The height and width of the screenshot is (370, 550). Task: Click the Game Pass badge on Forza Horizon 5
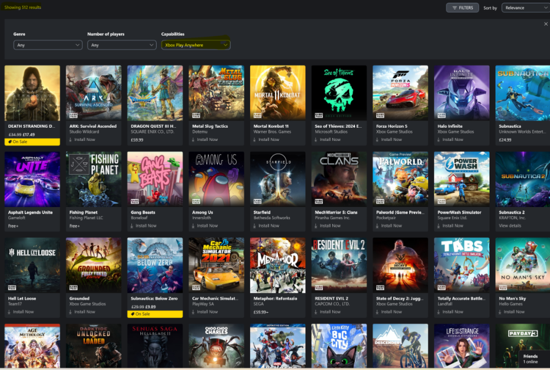tap(378, 116)
